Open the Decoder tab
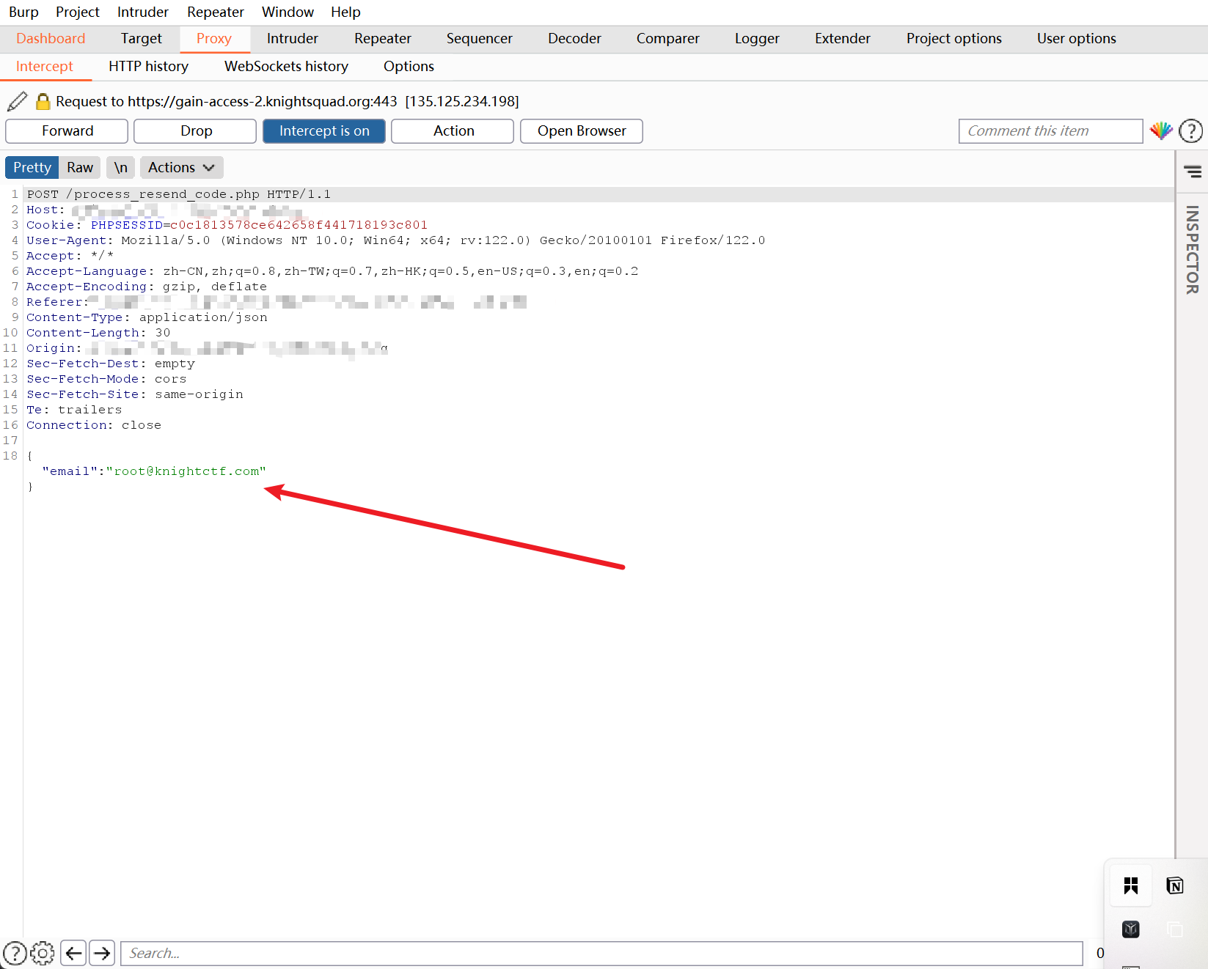The width and height of the screenshot is (1208, 969). click(575, 38)
